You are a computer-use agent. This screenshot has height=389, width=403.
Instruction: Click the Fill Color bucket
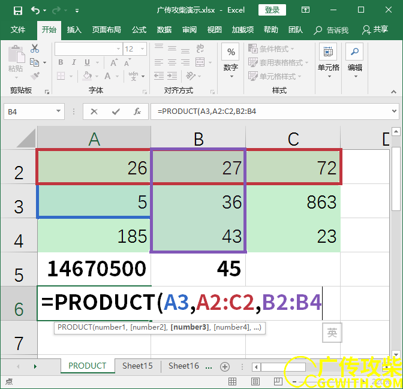tap(88, 76)
